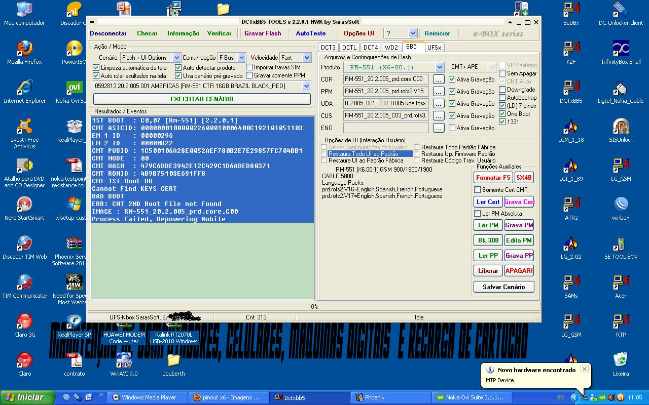Enable Gravar somente PPM checkbox
The image size is (649, 405).
(249, 75)
